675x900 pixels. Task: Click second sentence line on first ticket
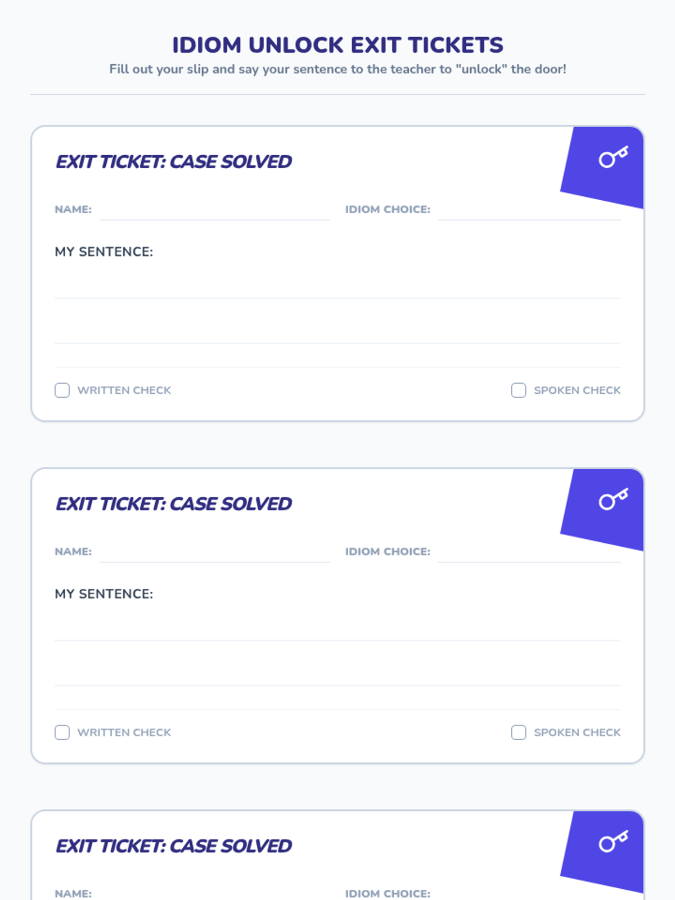pyautogui.click(x=337, y=333)
